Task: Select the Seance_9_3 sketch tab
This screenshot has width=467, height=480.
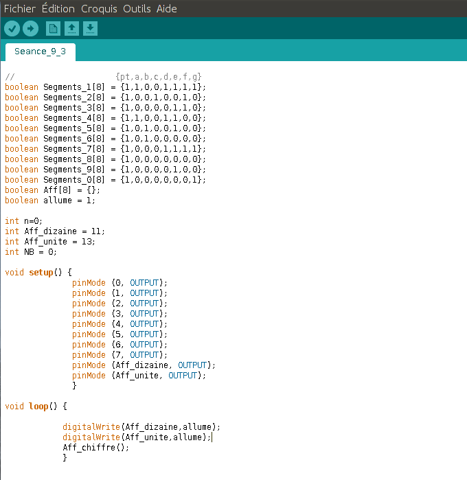Action: [x=40, y=52]
